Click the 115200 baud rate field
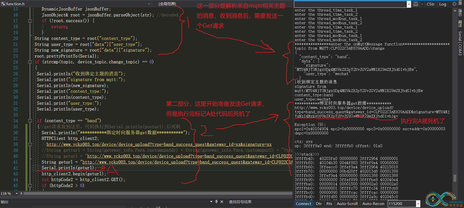The height and width of the screenshot is (208, 464). (402, 204)
